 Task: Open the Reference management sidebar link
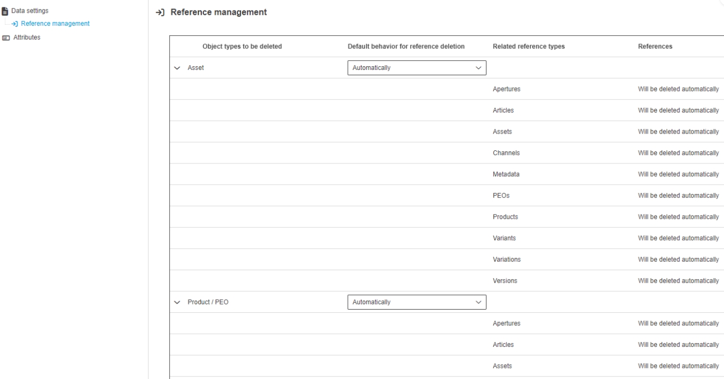coord(55,24)
